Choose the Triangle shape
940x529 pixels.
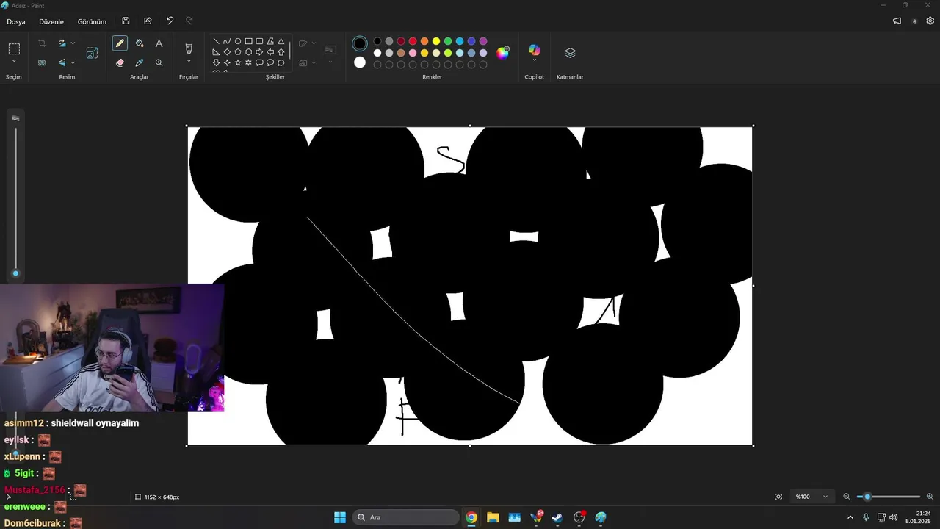(281, 41)
